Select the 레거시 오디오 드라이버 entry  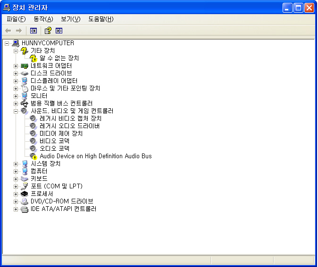point(69,126)
